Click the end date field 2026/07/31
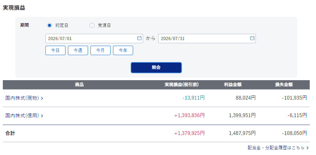The image size is (316, 155). coord(207,39)
